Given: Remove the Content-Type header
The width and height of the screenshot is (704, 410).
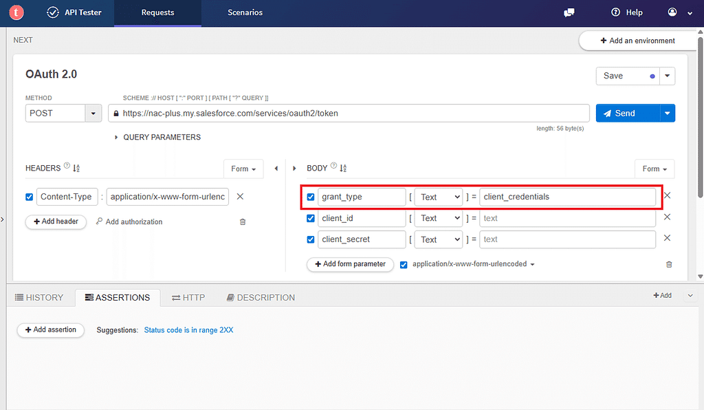Looking at the screenshot, I should point(240,196).
